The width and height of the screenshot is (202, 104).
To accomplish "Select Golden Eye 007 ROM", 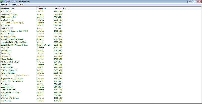I will pyautogui.click(x=7, y=28).
